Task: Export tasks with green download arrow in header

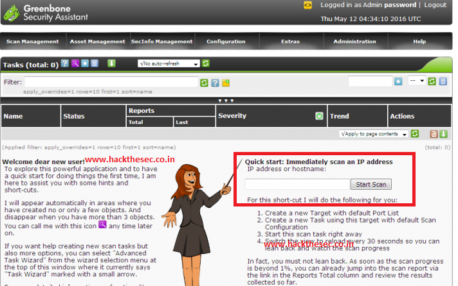Action: [111, 63]
